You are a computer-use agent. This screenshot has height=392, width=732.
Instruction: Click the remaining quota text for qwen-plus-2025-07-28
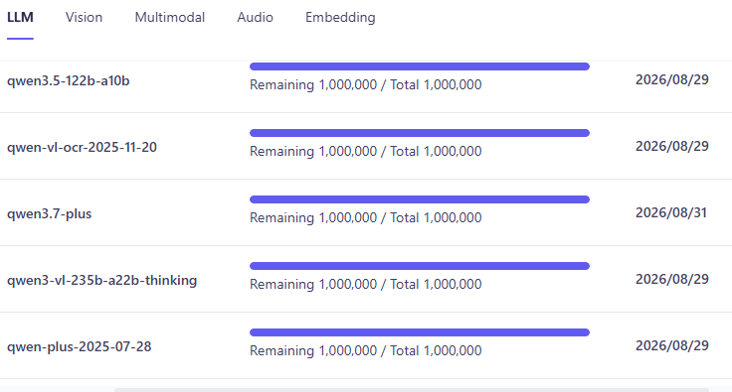click(366, 350)
